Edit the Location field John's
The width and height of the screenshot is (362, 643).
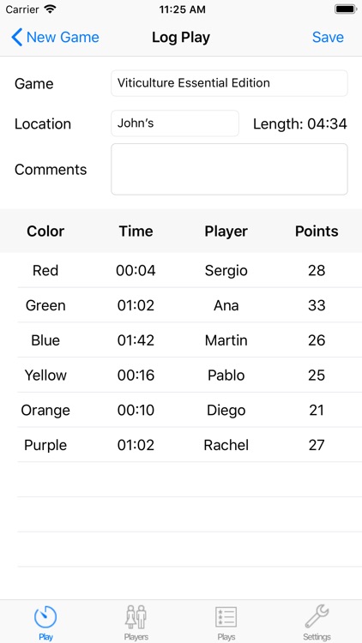tap(175, 123)
